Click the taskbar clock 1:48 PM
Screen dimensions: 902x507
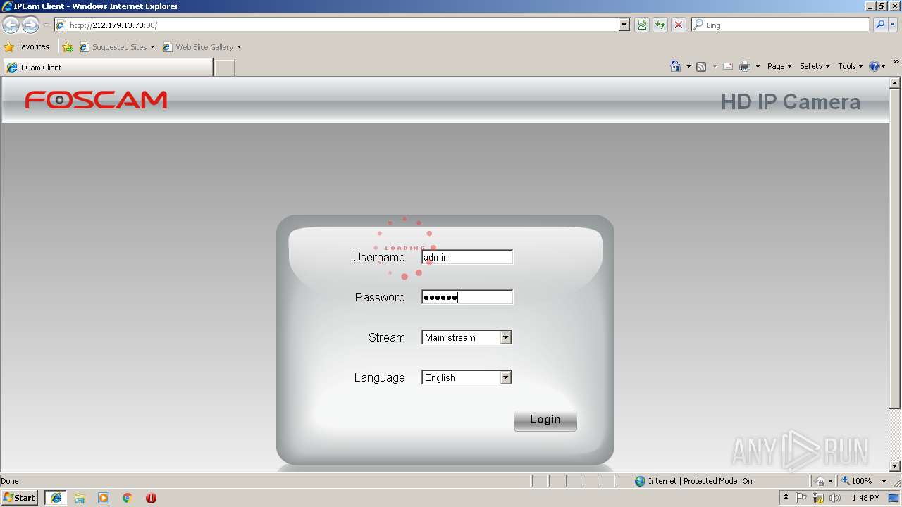(x=865, y=498)
